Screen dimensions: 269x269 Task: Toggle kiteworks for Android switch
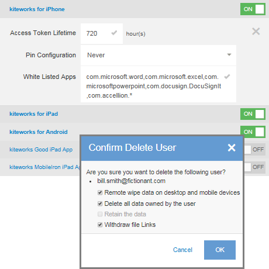pyautogui.click(x=253, y=132)
